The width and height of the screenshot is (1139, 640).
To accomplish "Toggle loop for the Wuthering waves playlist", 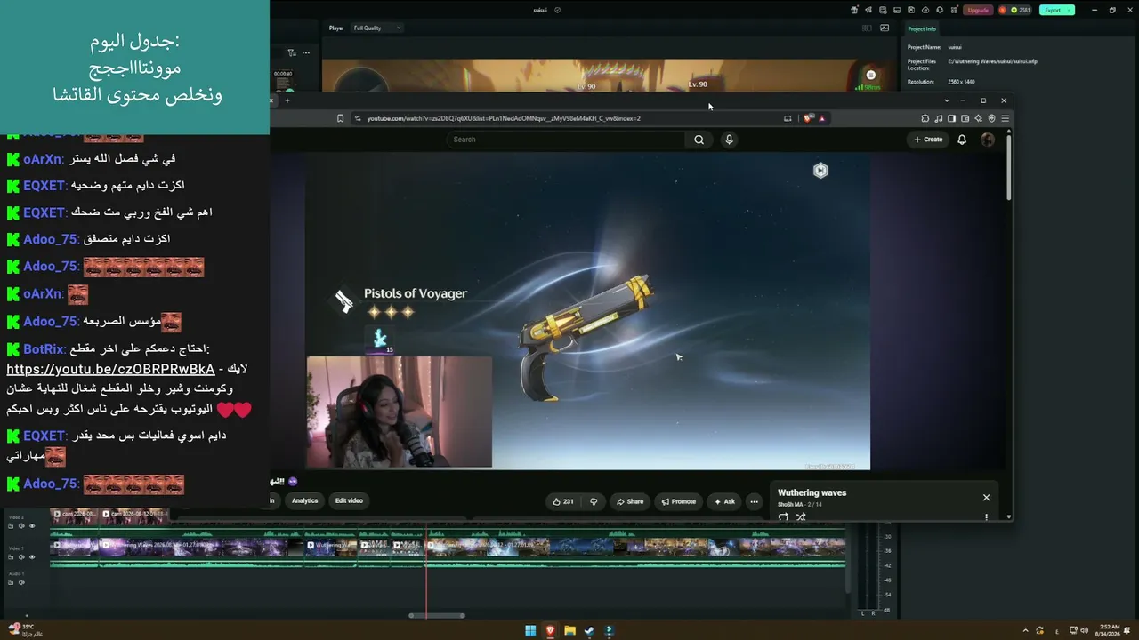I will (783, 516).
